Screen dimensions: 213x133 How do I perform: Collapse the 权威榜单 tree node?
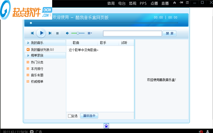28,82
